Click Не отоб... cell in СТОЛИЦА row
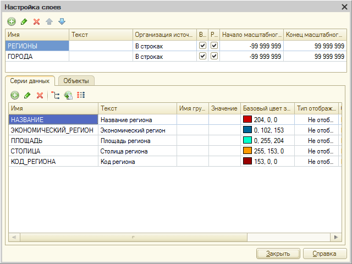This screenshot has height=264, width=352. (317, 151)
